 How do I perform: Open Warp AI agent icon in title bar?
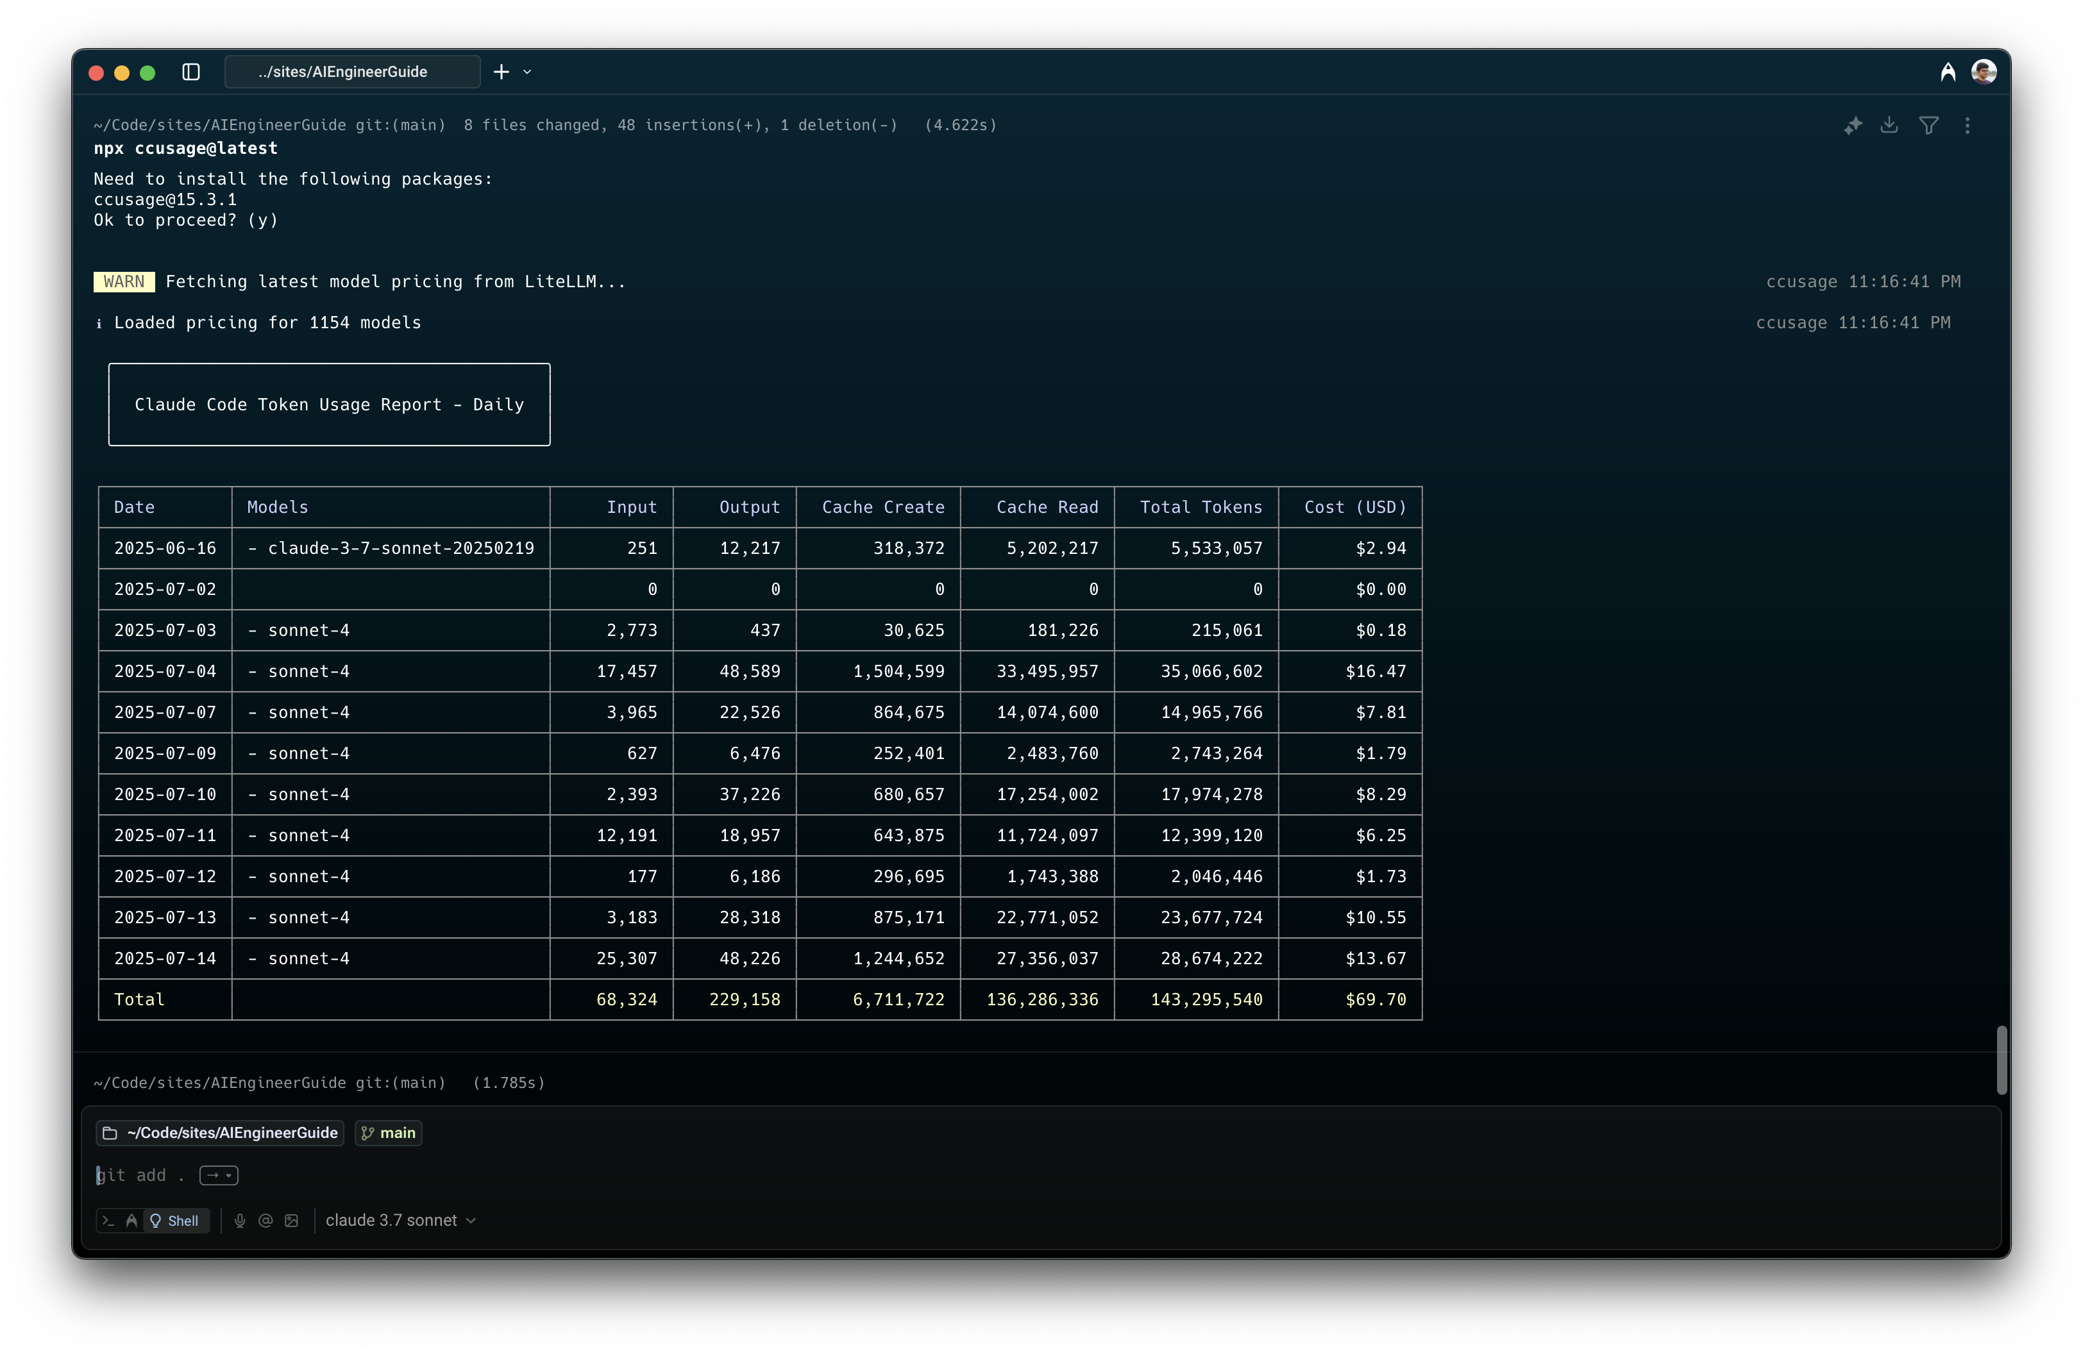point(1947,72)
